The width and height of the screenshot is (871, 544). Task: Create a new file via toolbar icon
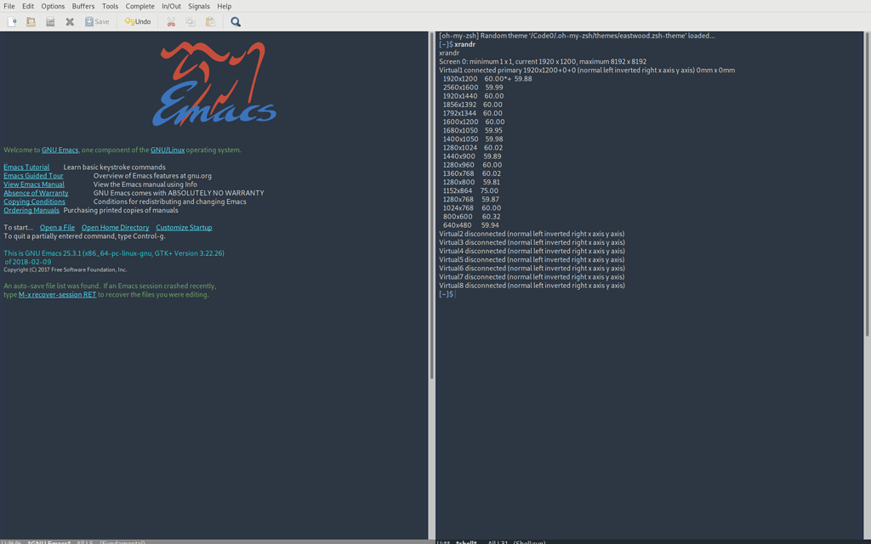tap(12, 22)
